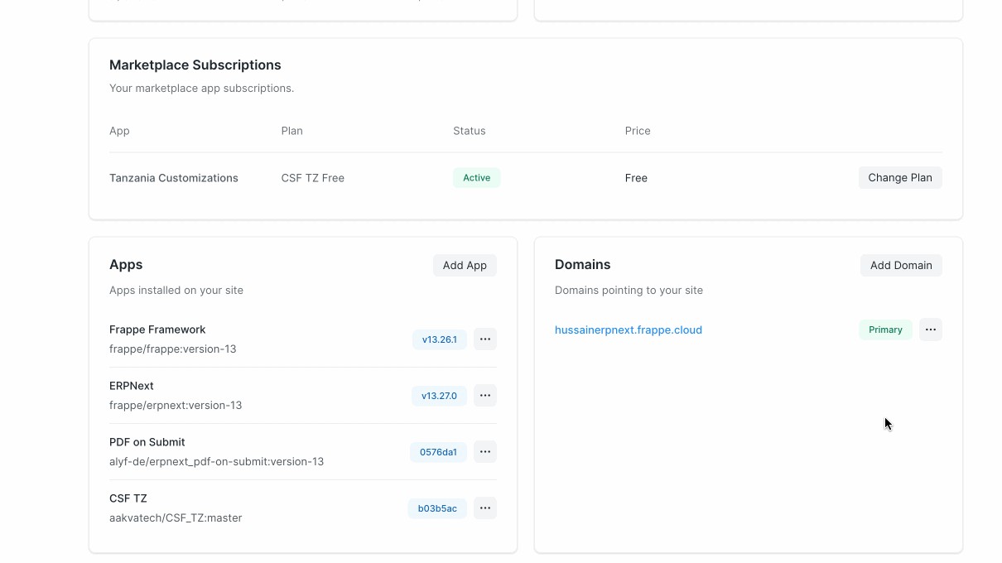Click the Domains section heading

583,265
